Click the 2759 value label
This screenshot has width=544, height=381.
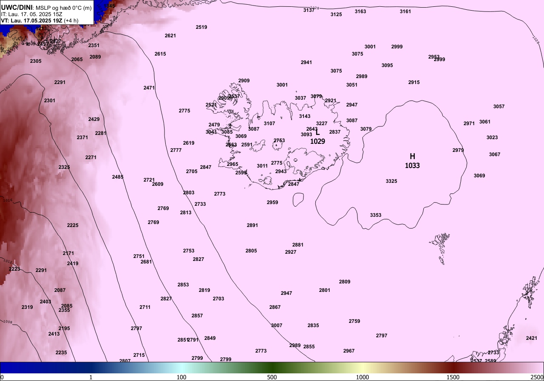354,321
